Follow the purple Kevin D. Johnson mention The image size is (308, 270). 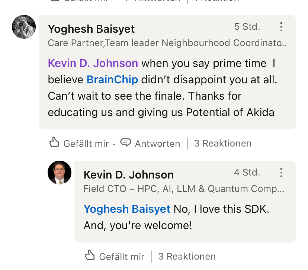tap(93, 63)
